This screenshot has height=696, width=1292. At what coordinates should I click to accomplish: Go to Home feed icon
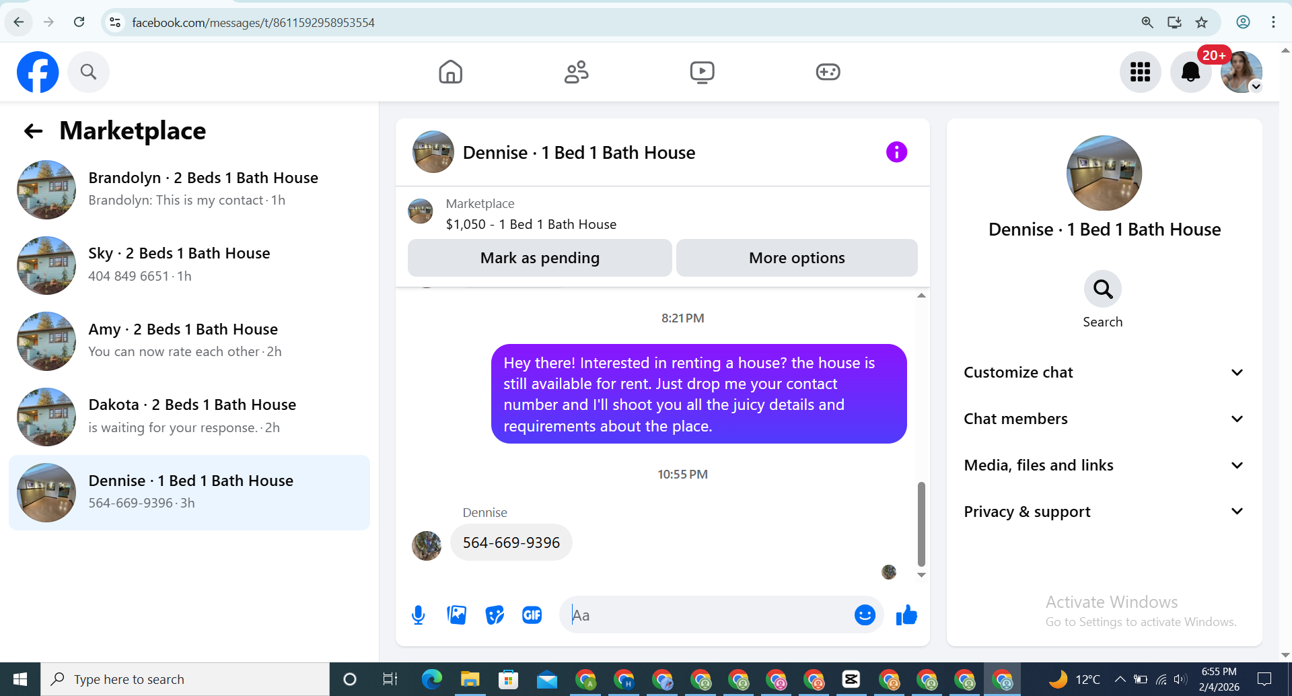450,72
